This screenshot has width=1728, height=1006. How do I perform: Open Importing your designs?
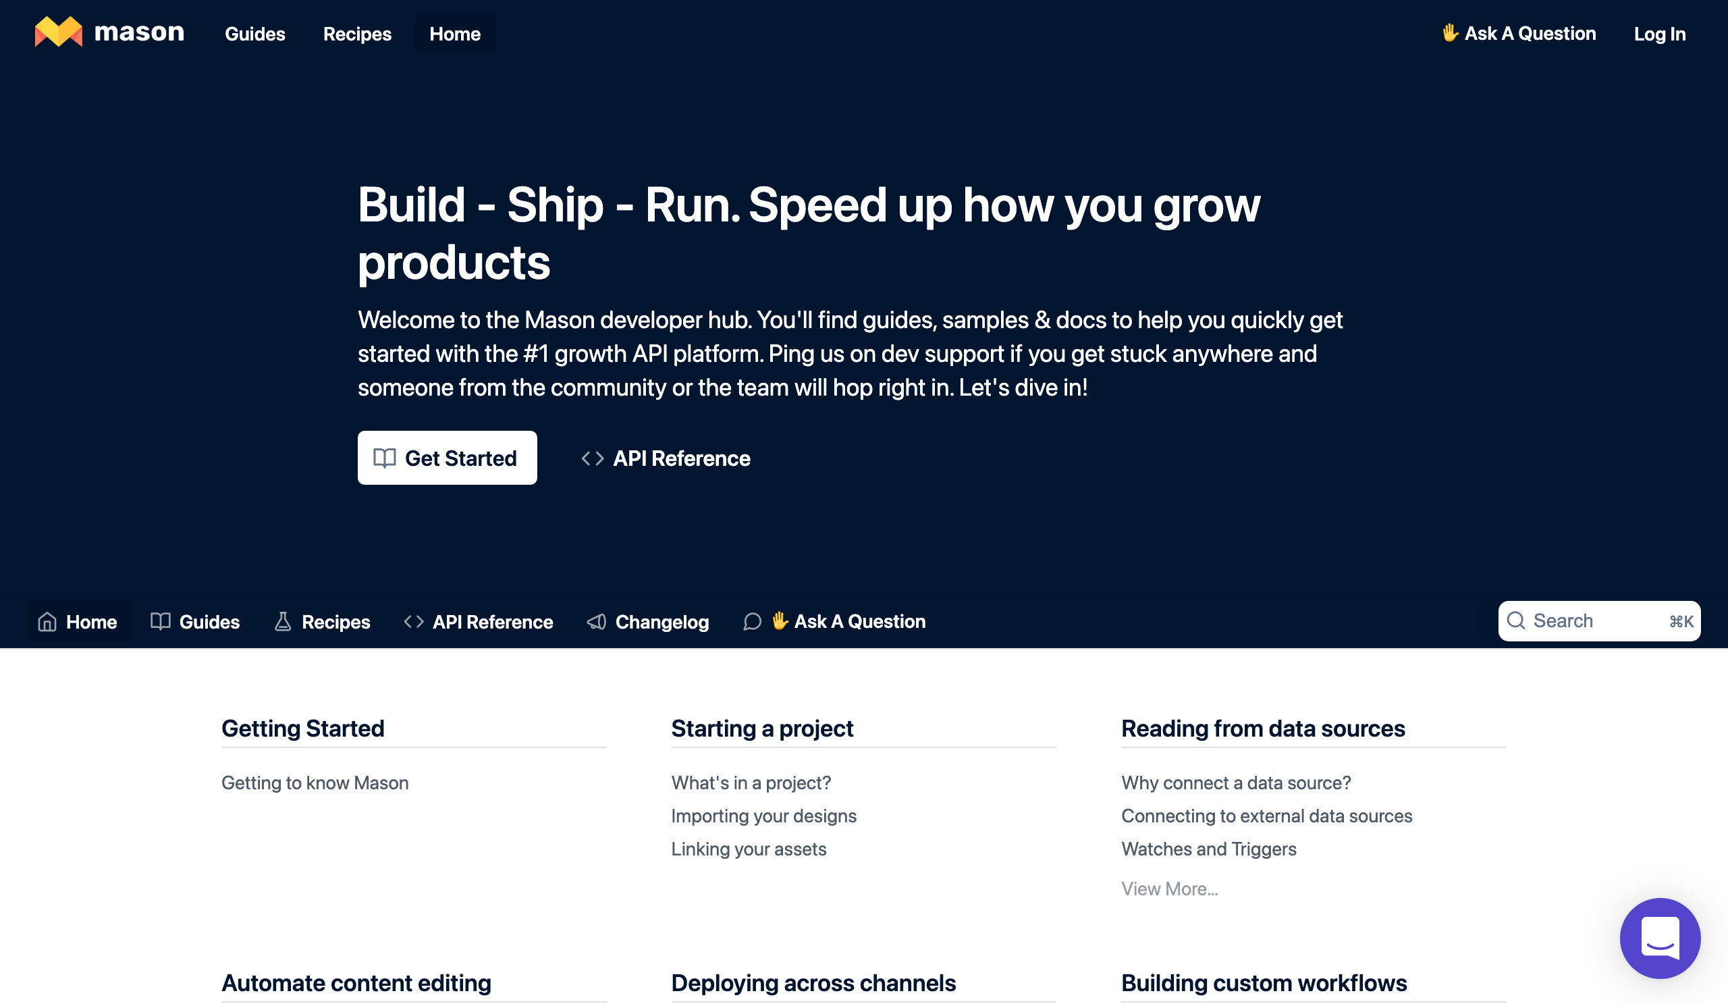764,816
